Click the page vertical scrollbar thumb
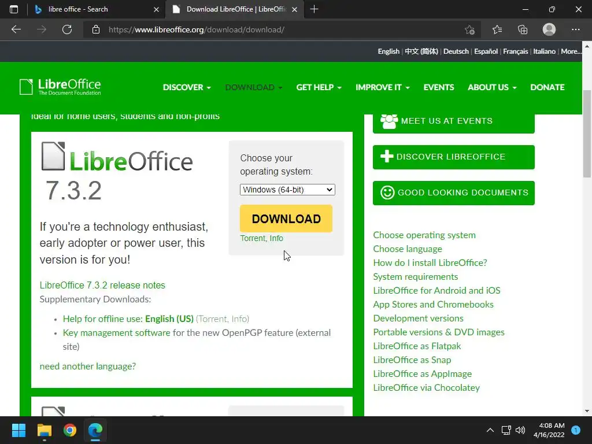The height and width of the screenshot is (444, 592). point(587,134)
